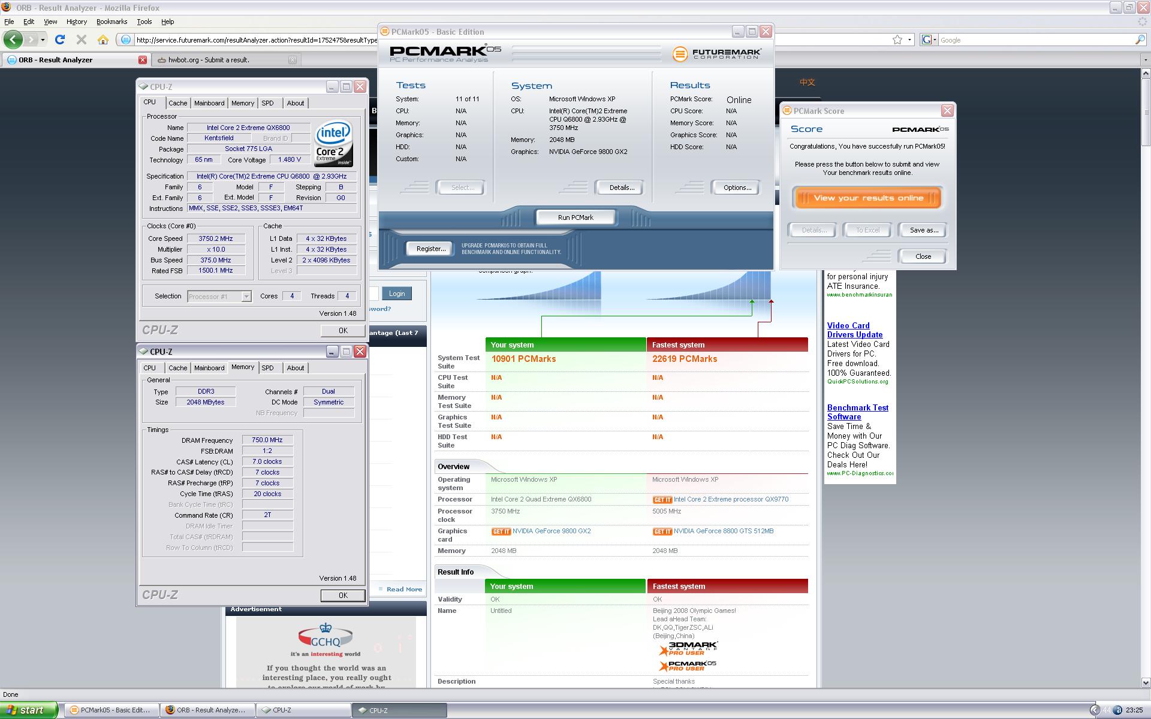The image size is (1151, 719).
Task: Close the PCMark Score dialog via Close button
Action: click(923, 256)
